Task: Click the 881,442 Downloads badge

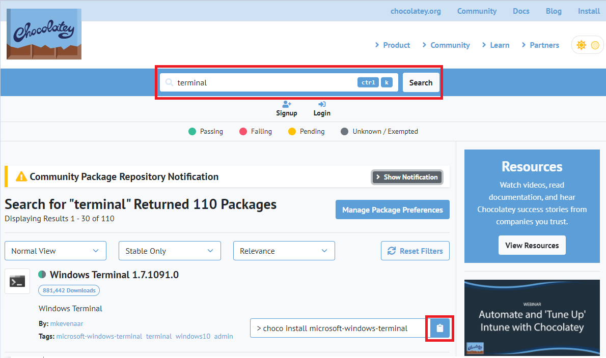Action: pyautogui.click(x=69, y=290)
